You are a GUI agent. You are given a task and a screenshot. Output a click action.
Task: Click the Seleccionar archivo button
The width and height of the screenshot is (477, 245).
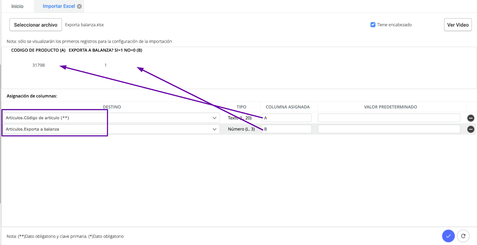click(x=35, y=25)
